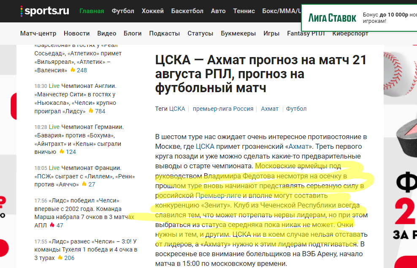Image resolution: width=417 pixels, height=268 pixels.
Task: Click red flame comment count 47
Action: [x=57, y=225]
